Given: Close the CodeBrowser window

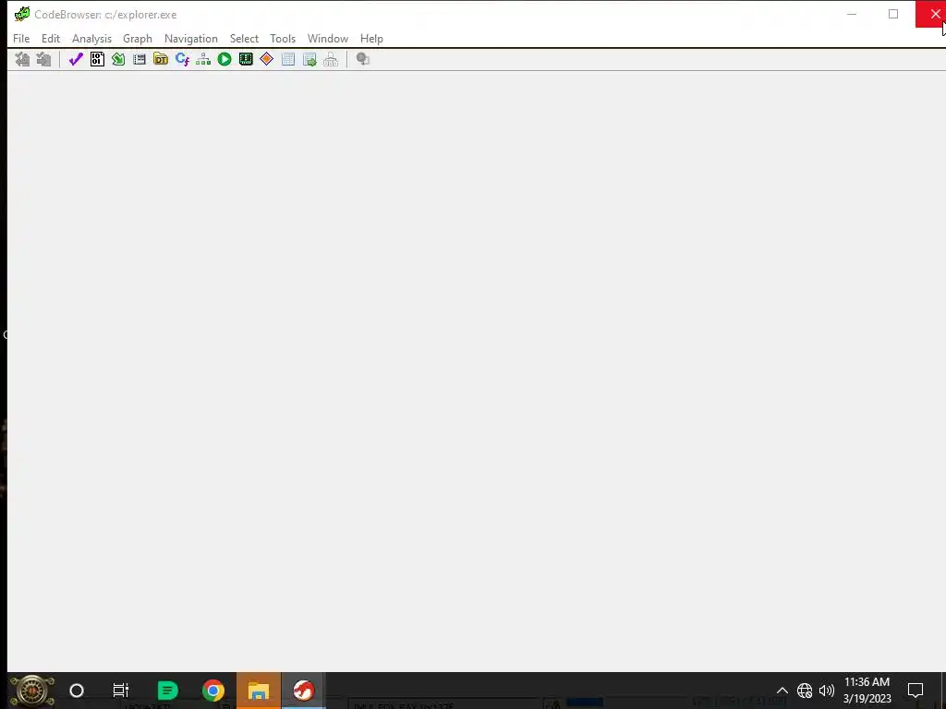Looking at the screenshot, I should pos(931,14).
